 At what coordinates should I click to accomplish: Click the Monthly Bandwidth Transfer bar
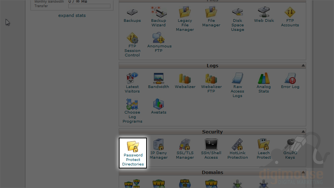89,6
